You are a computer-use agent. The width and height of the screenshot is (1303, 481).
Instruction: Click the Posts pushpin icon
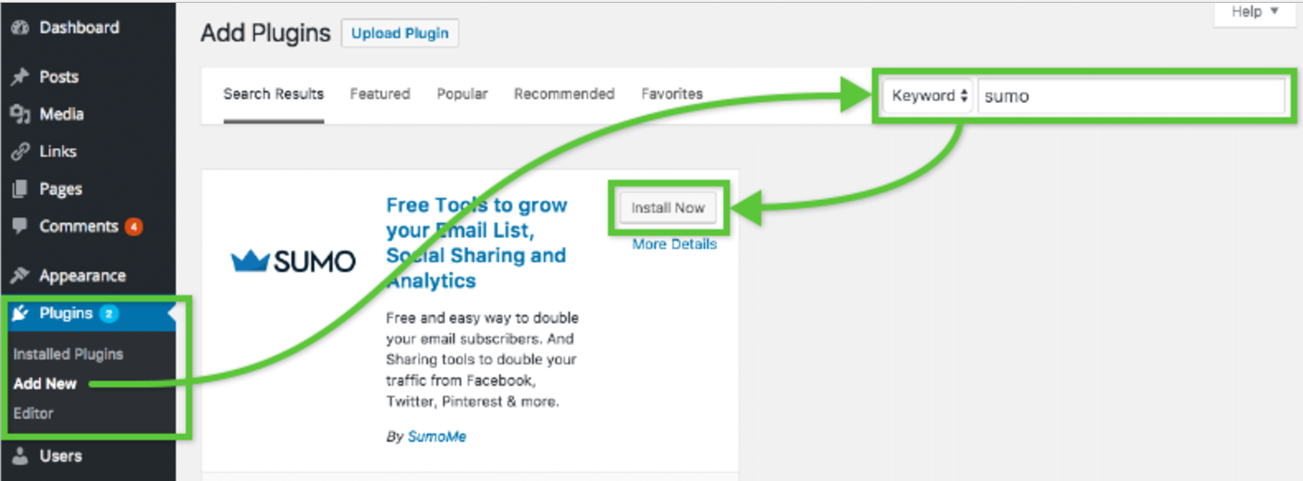tap(19, 78)
